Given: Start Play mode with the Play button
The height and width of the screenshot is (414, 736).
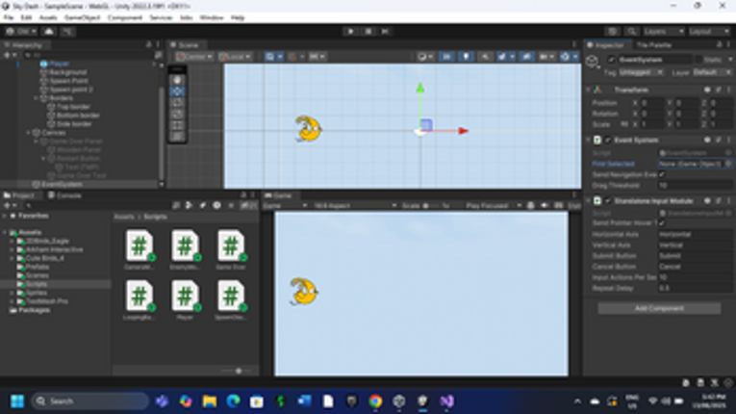Looking at the screenshot, I should (x=350, y=31).
